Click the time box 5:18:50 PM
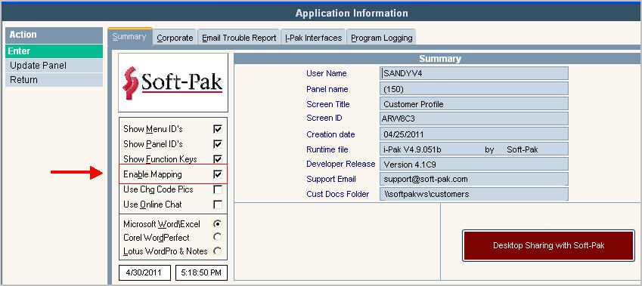 201,272
